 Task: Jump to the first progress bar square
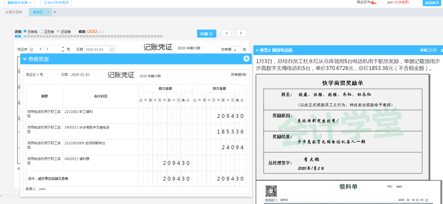coord(16,36)
